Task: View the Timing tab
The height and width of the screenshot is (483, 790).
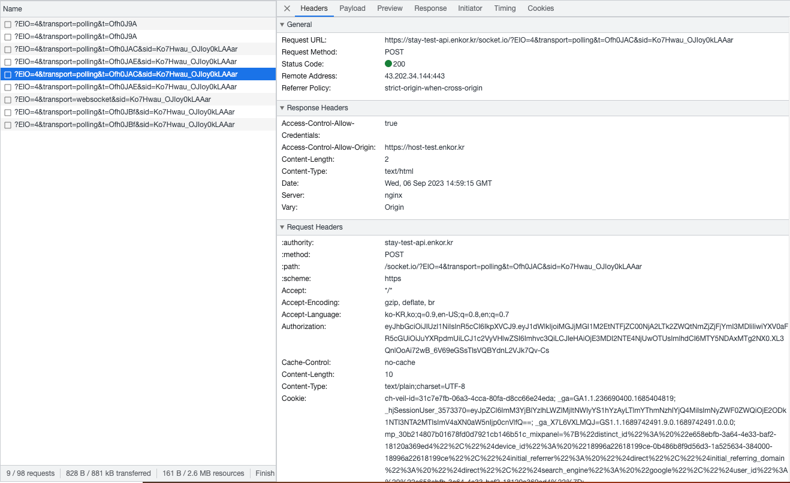Action: [505, 8]
